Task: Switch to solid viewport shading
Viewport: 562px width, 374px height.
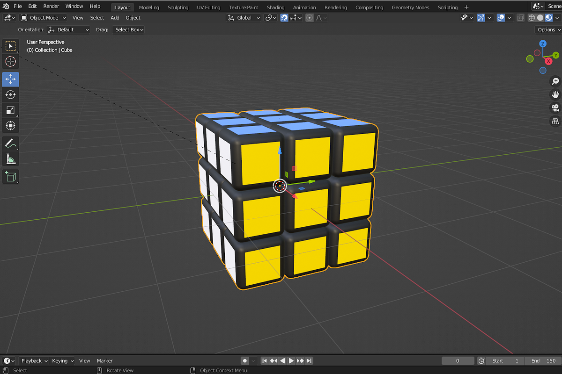Action: pyautogui.click(x=540, y=18)
